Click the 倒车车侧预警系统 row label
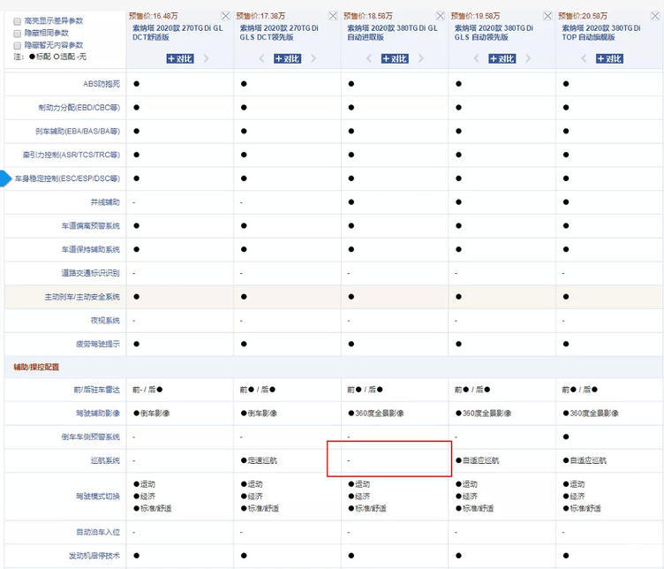Viewport: 664px width, 569px height. [x=91, y=436]
